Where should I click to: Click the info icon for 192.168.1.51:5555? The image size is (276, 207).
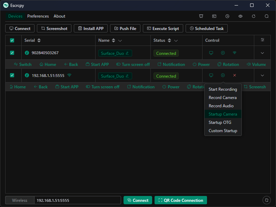[27, 75]
